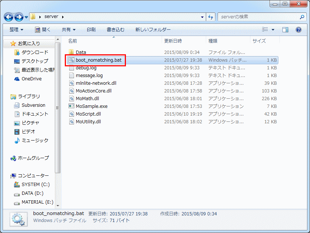
Task: Click the help question mark icon
Action: (298, 30)
